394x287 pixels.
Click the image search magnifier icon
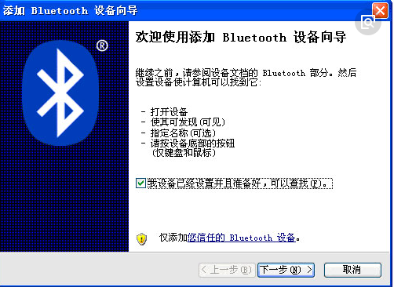pyautogui.click(x=368, y=23)
